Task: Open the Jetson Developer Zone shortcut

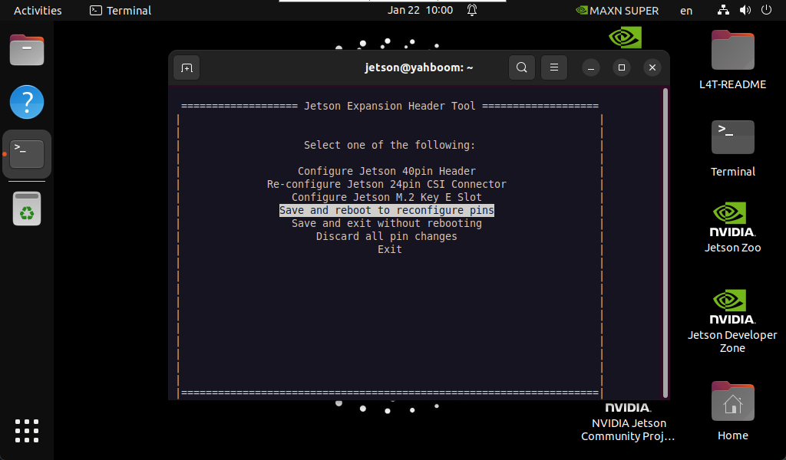Action: [732, 318]
